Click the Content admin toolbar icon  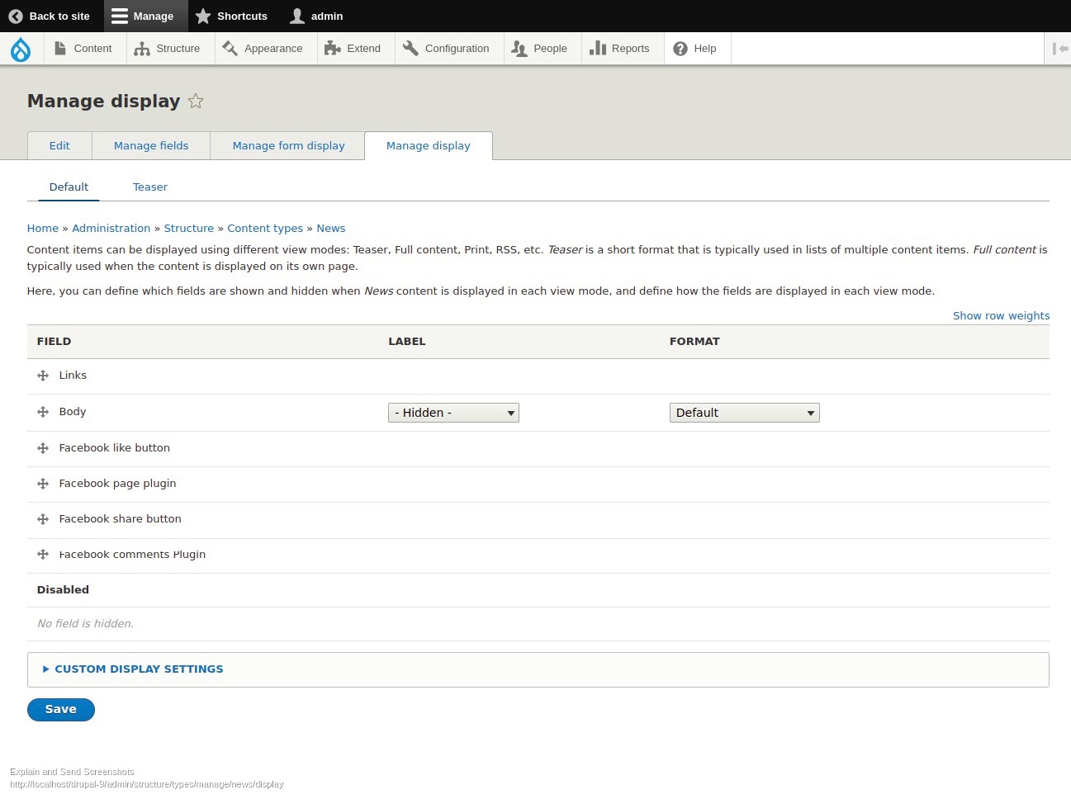click(60, 48)
